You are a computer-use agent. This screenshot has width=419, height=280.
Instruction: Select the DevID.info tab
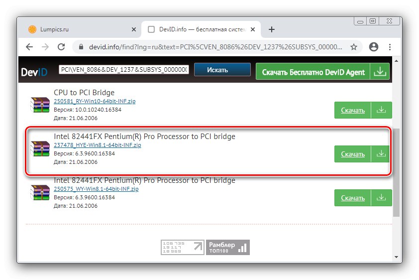(201, 29)
